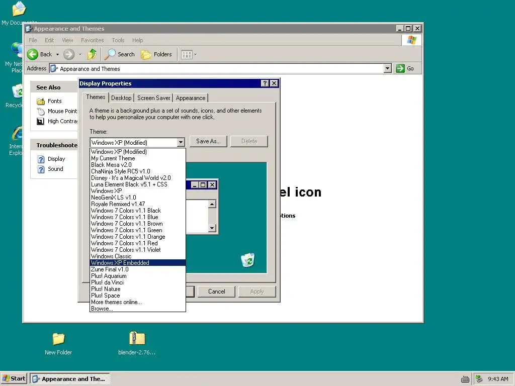This screenshot has height=386, width=515.
Task: Open the Views icon in toolbar
Action: tap(187, 55)
